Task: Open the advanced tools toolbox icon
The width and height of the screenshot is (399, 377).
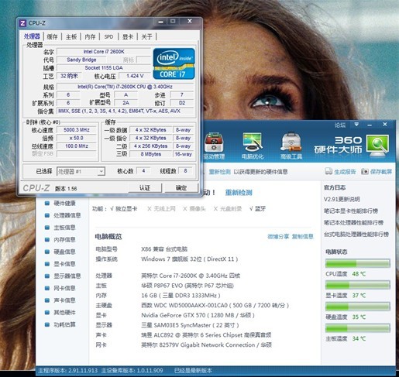Action: coord(291,142)
